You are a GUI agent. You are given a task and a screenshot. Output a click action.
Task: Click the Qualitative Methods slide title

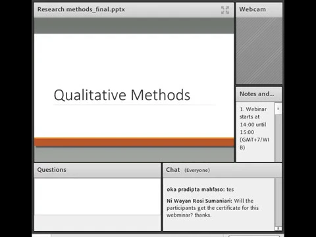point(122,95)
